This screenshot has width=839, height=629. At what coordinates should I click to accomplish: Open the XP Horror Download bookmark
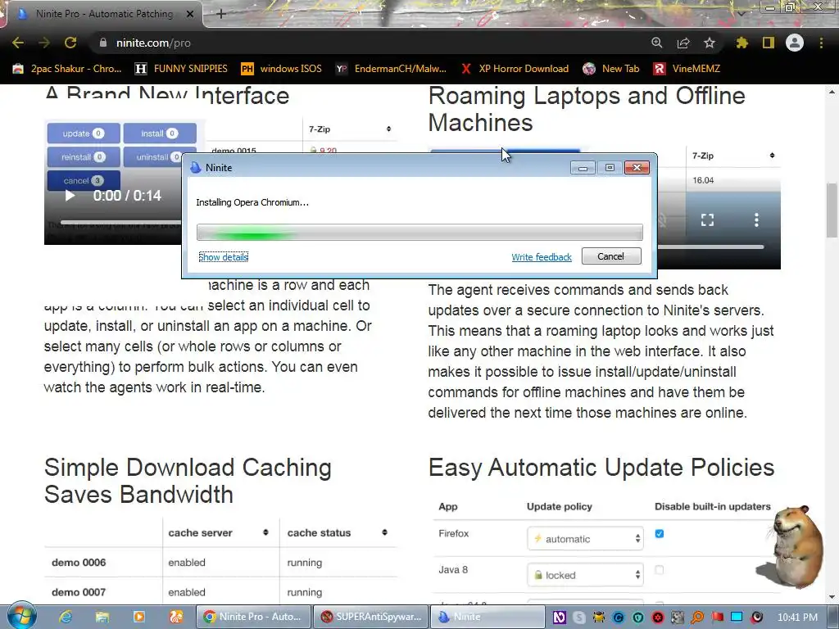click(515, 69)
